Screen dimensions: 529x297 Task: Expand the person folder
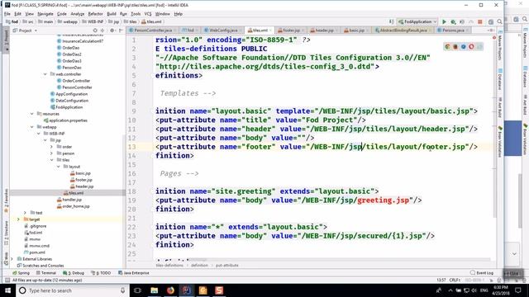pyautogui.click(x=51, y=153)
